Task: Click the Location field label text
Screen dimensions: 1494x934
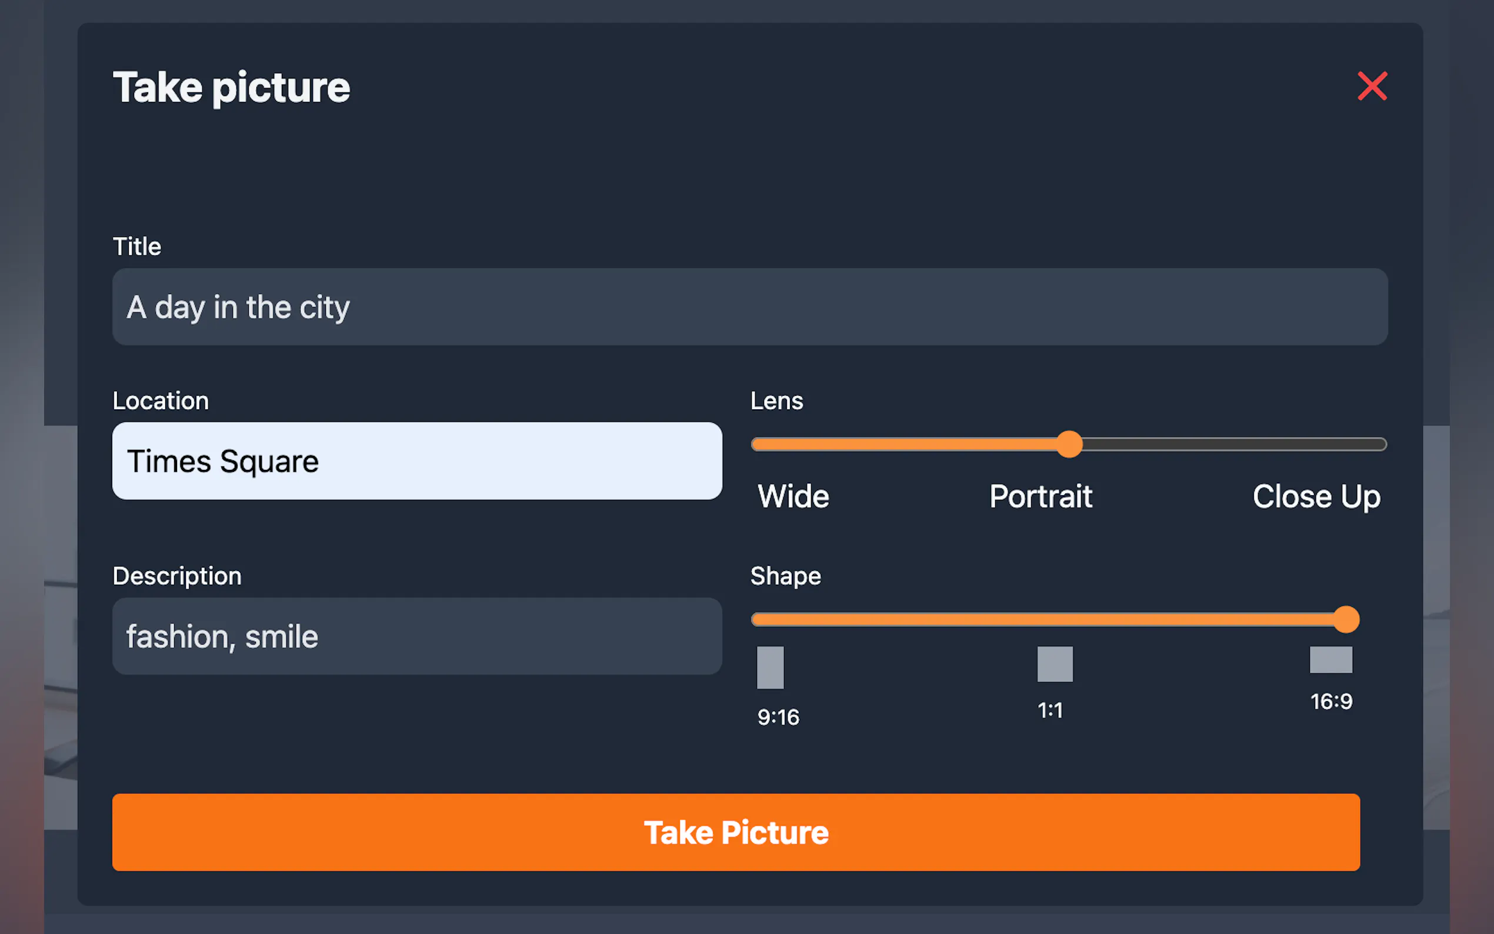Action: pyautogui.click(x=161, y=401)
